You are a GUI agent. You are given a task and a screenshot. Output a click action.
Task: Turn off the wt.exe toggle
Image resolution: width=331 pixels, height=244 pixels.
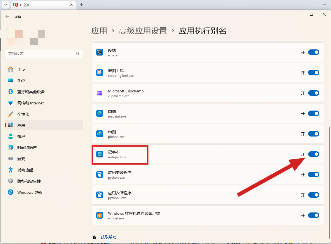coord(313,52)
